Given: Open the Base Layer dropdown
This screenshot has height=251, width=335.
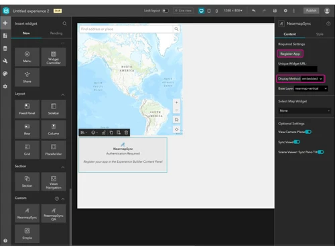Looking at the screenshot, I should (x=311, y=88).
